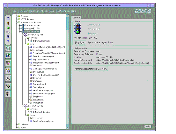Collapse the vani-sun 53143 node
Screen dimensions: 176x134
(x=23, y=106)
